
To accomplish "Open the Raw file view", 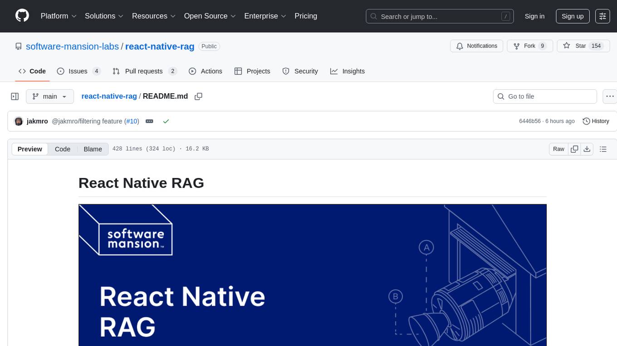I will pos(558,149).
